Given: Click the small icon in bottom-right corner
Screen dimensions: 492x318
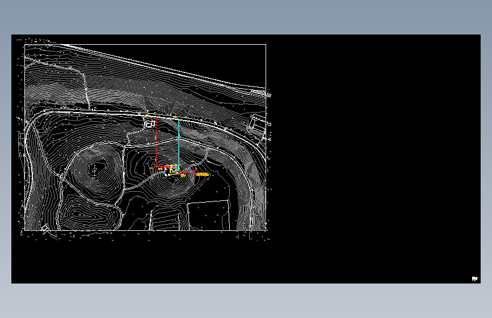Looking at the screenshot, I should tap(475, 279).
